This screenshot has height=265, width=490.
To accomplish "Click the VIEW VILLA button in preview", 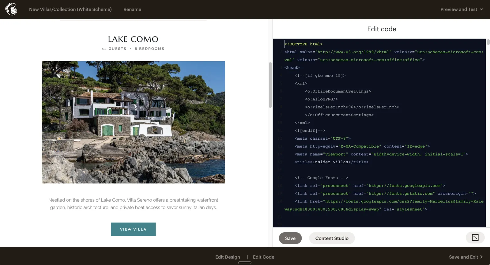I will 133,229.
